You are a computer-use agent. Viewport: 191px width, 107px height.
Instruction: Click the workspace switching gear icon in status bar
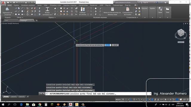coord(165,100)
